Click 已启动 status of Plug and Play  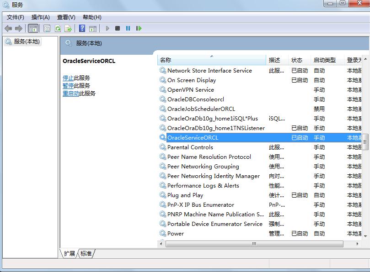coord(300,195)
